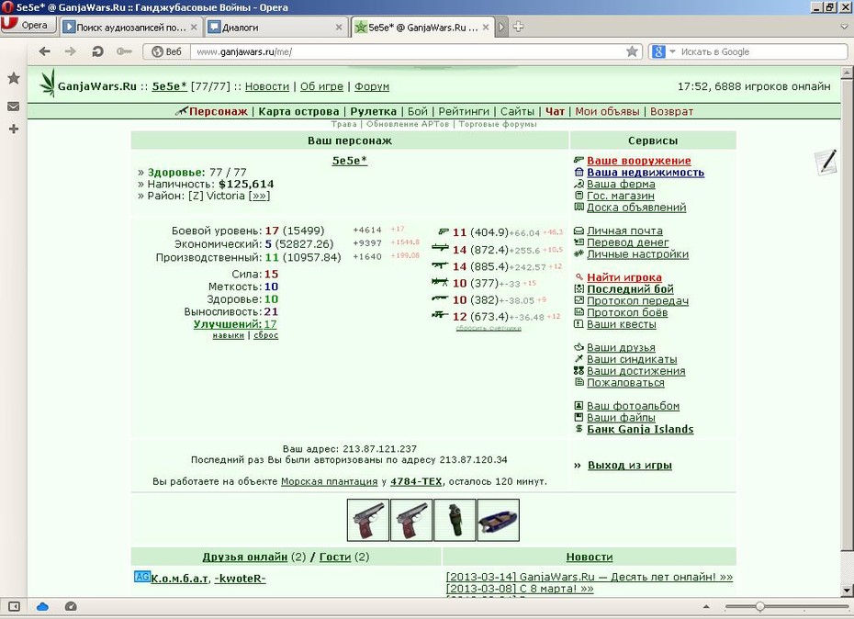Expand the closed tabs arrow beside tabs
Viewport: 854px width, 619px height.
tap(501, 27)
